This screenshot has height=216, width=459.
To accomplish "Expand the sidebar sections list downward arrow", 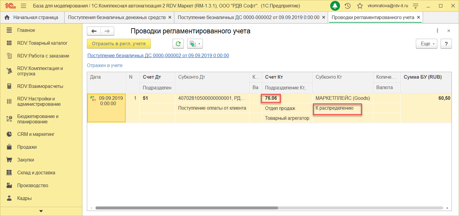I will [x=41, y=211].
